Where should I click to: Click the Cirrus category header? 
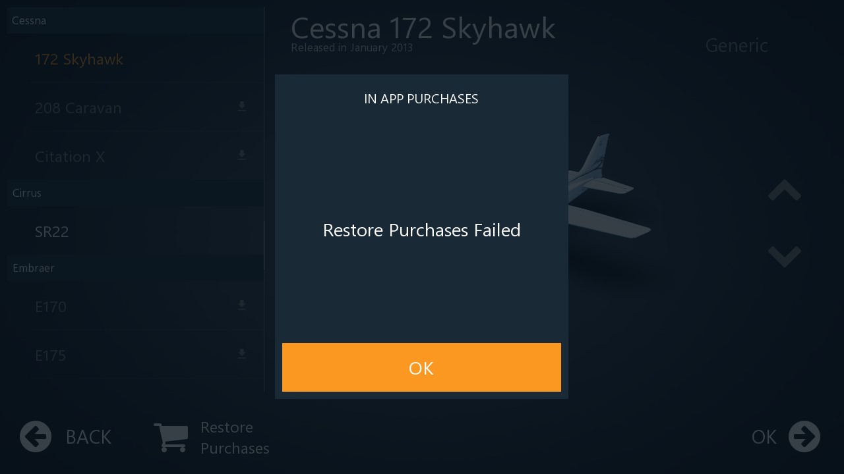pyautogui.click(x=27, y=193)
